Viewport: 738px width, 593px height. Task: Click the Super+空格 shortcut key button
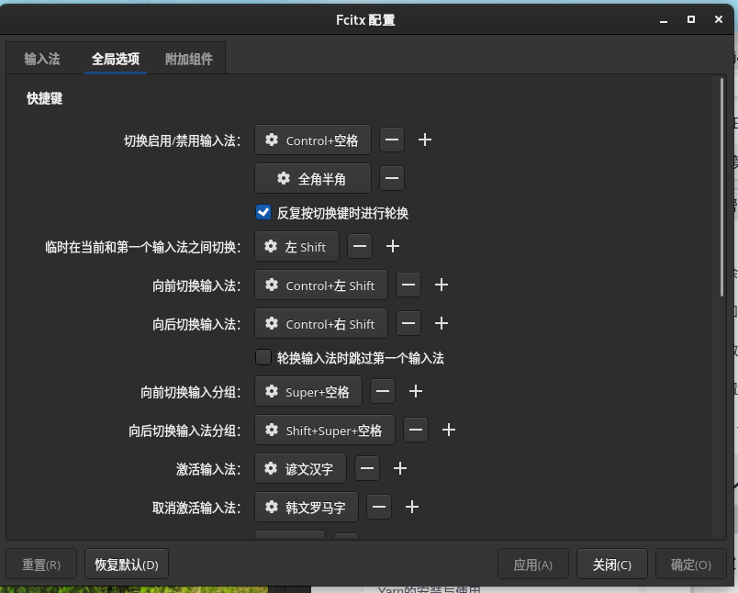point(308,391)
